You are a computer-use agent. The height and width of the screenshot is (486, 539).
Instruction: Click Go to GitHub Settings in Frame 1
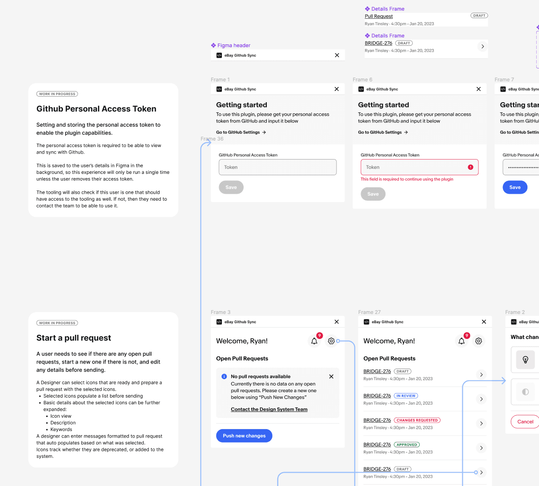(241, 132)
